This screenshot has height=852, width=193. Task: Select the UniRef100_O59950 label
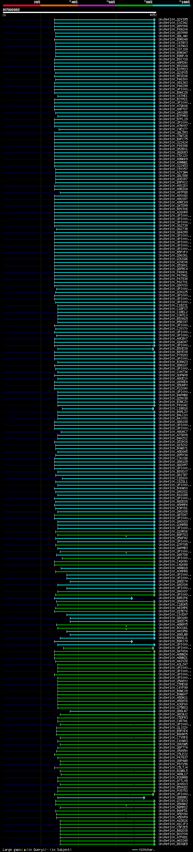173,751
